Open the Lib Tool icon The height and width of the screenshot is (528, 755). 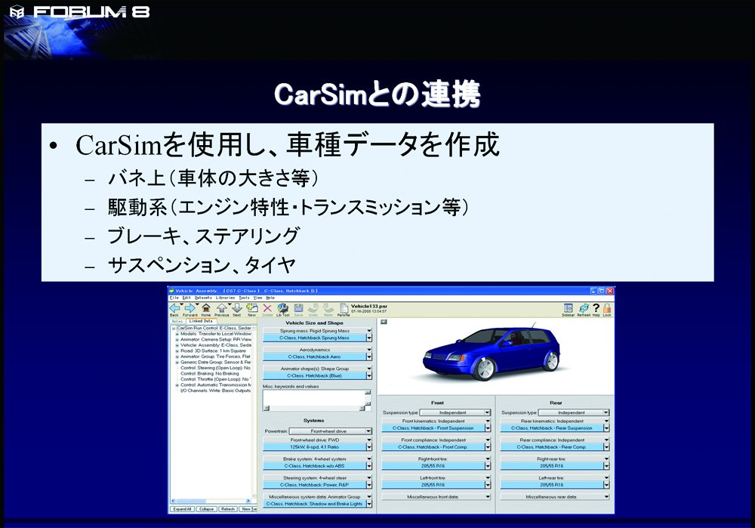[x=282, y=308]
